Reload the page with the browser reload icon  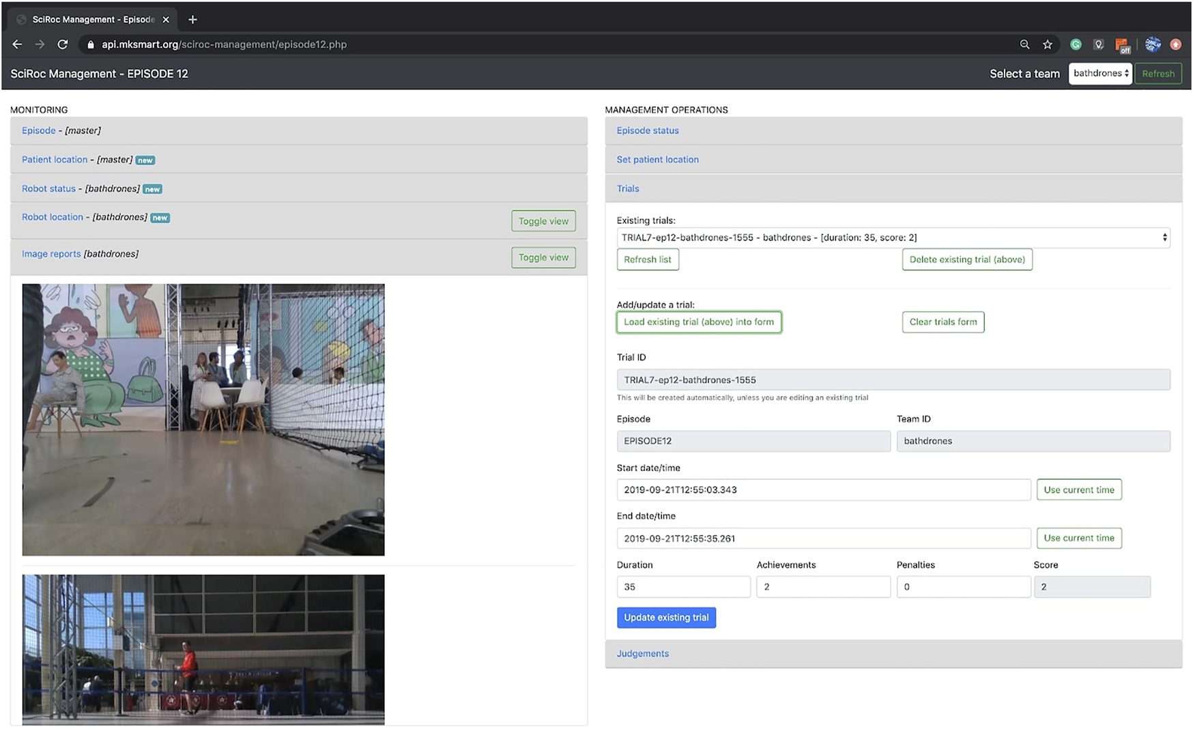[x=63, y=44]
